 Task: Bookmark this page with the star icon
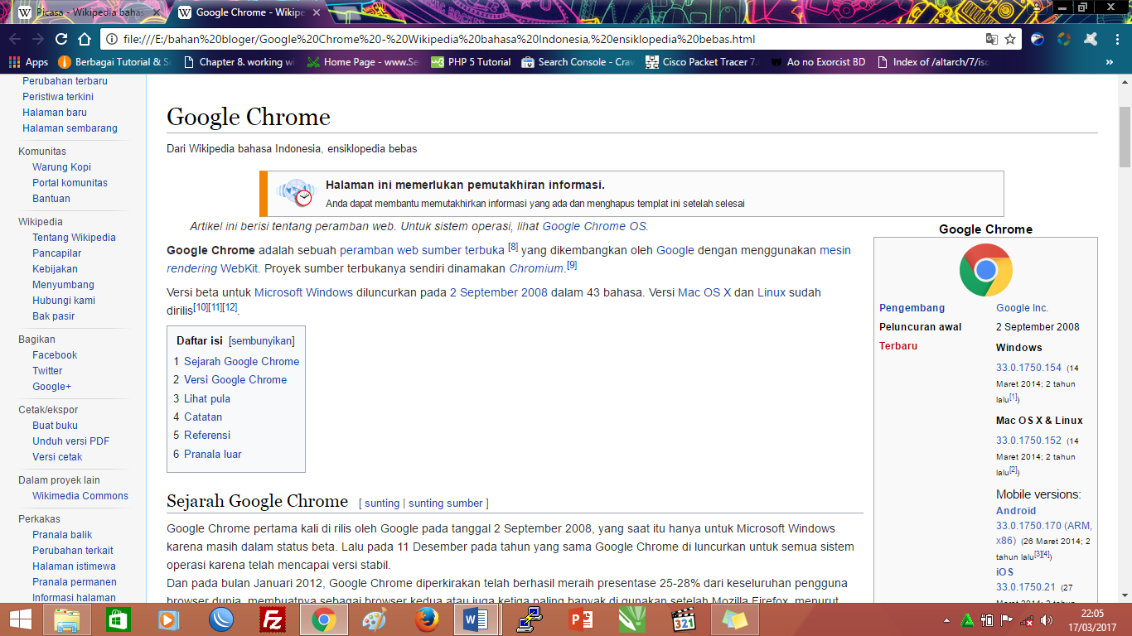1010,39
